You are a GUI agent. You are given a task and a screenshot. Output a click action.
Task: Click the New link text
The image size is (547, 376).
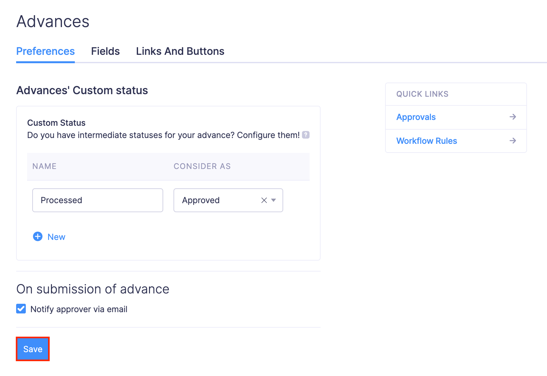click(x=56, y=237)
